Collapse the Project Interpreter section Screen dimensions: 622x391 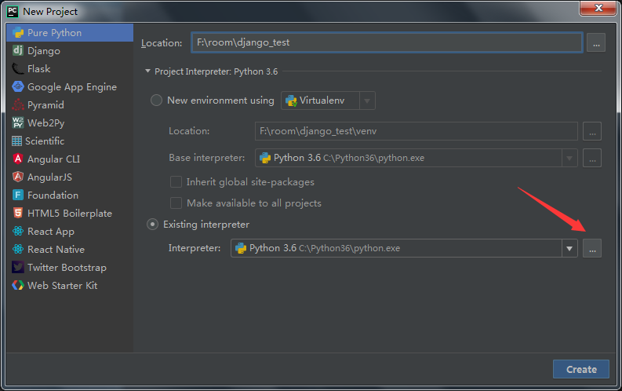(147, 71)
